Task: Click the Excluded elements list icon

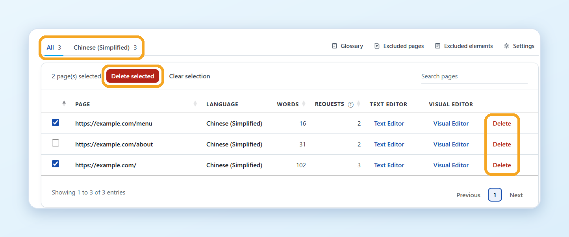Action: tap(437, 46)
